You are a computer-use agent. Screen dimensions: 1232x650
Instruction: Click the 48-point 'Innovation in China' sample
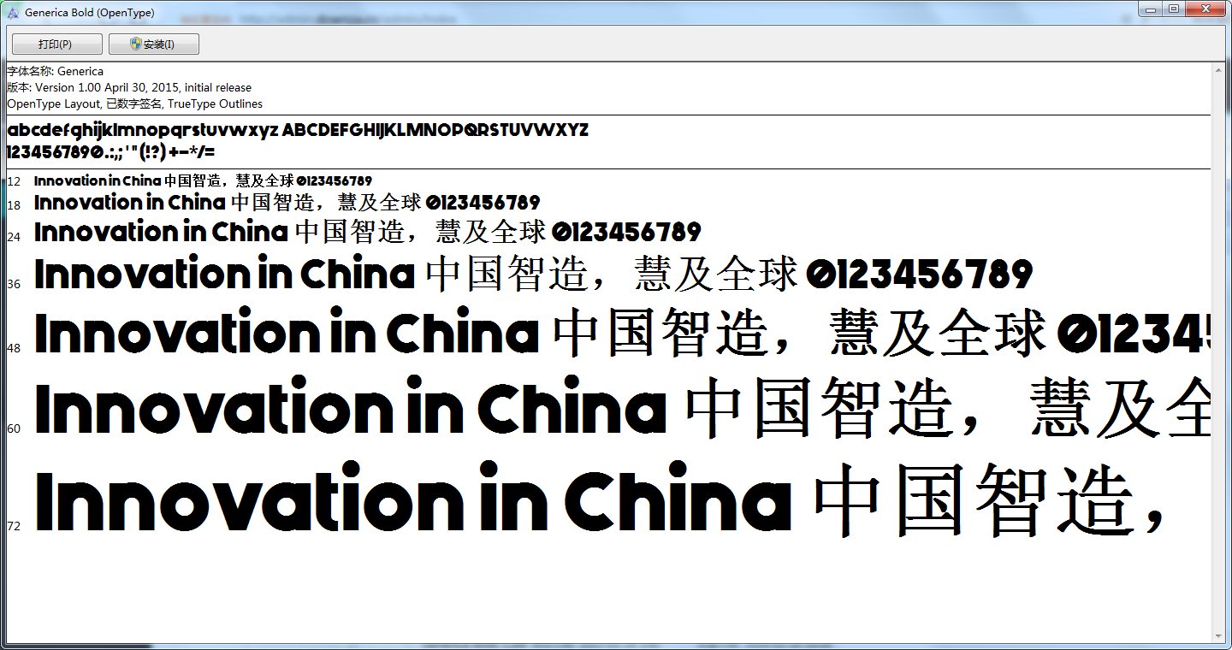(622, 332)
